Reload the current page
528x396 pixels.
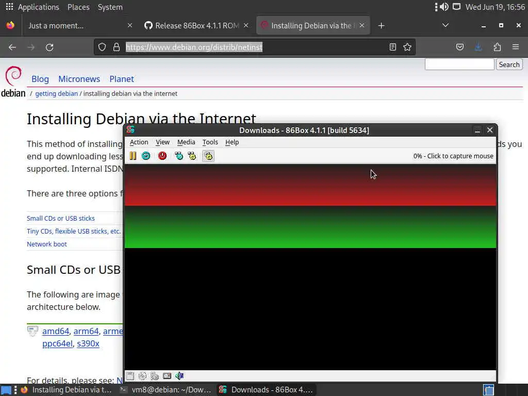coord(49,47)
